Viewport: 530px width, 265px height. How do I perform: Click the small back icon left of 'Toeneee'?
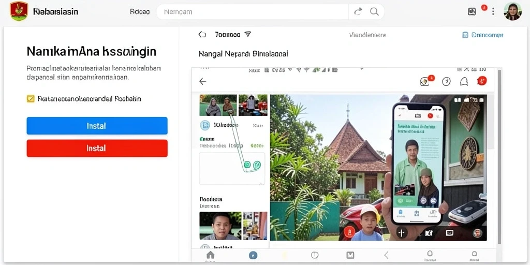[x=202, y=35]
